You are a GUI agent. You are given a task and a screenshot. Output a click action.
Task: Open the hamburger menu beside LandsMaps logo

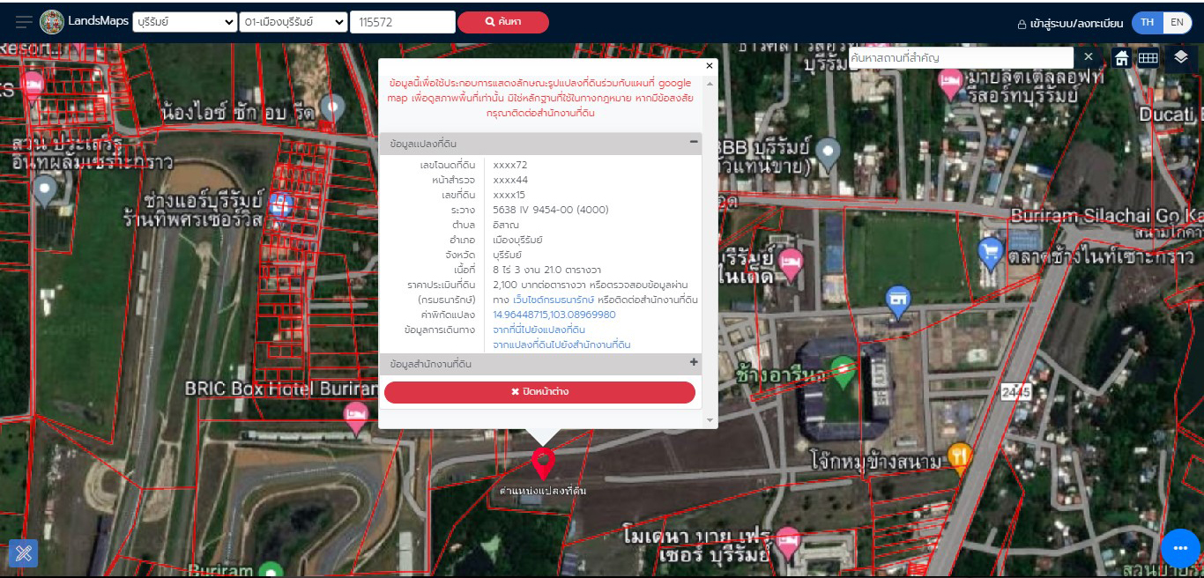pyautogui.click(x=24, y=22)
